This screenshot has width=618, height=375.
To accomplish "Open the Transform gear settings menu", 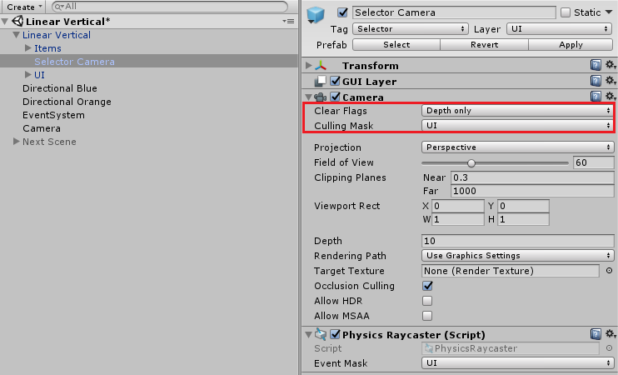I will tap(611, 65).
